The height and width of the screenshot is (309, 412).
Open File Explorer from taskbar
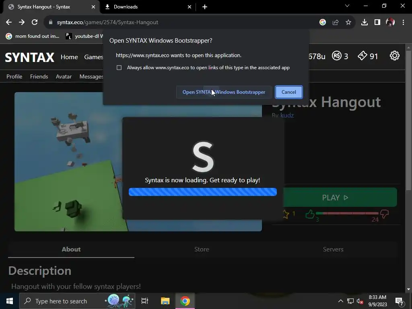coord(165,301)
